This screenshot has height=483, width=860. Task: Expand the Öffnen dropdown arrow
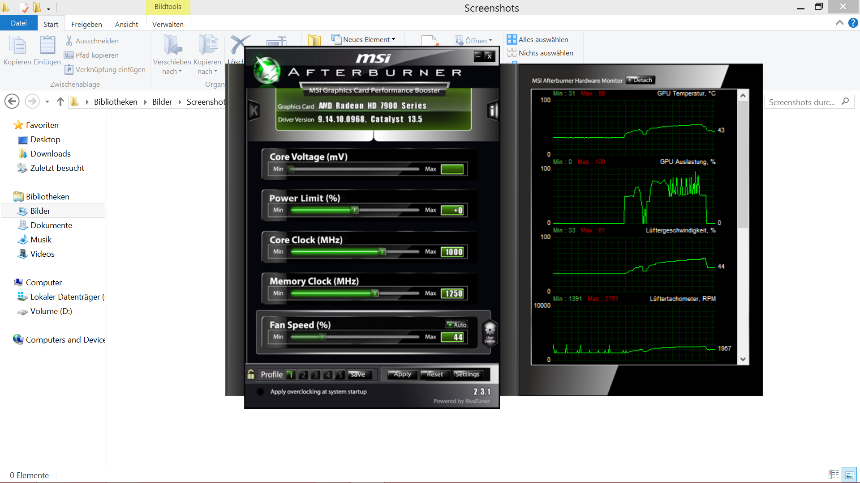(491, 41)
